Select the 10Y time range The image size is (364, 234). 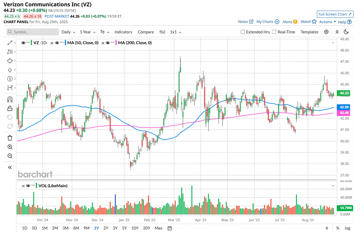pyautogui.click(x=135, y=228)
